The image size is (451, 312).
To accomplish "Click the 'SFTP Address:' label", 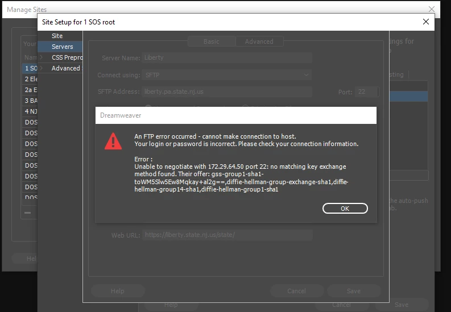I will [x=119, y=91].
